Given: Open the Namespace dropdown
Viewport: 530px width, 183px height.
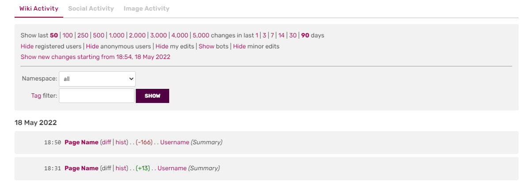Looking at the screenshot, I should click(x=97, y=79).
